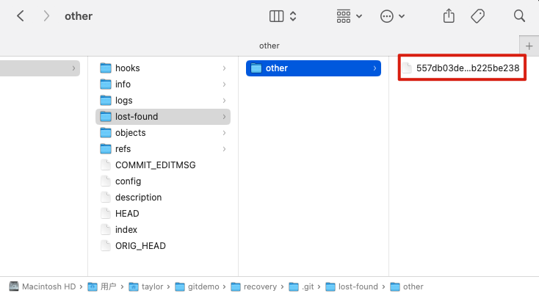Click the 'other' folder row chevron

point(375,68)
